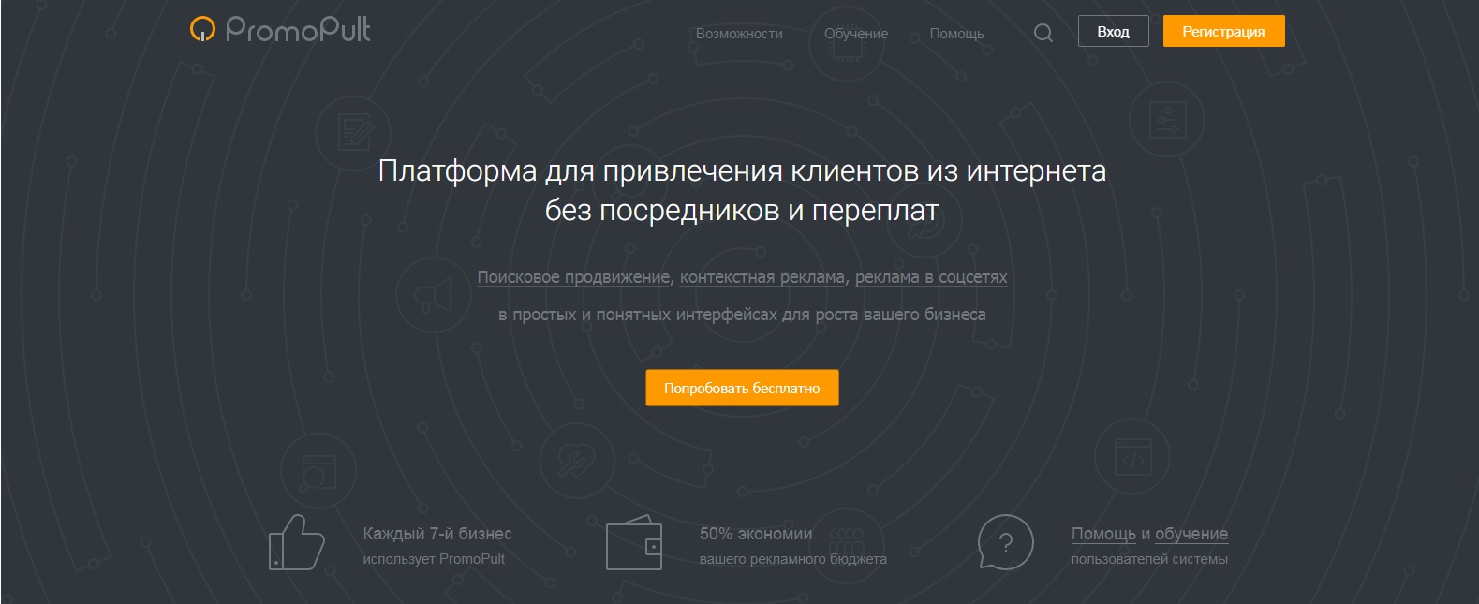Click the wallet icon

click(633, 543)
